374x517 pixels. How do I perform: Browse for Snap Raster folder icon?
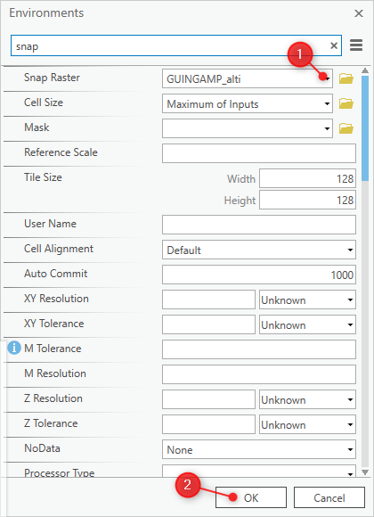pyautogui.click(x=346, y=78)
